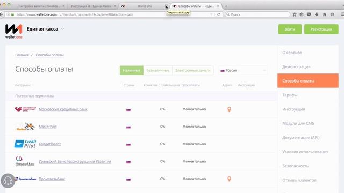Click the Промсвязьбанк logo
The width and height of the screenshot is (344, 193).
click(25, 179)
